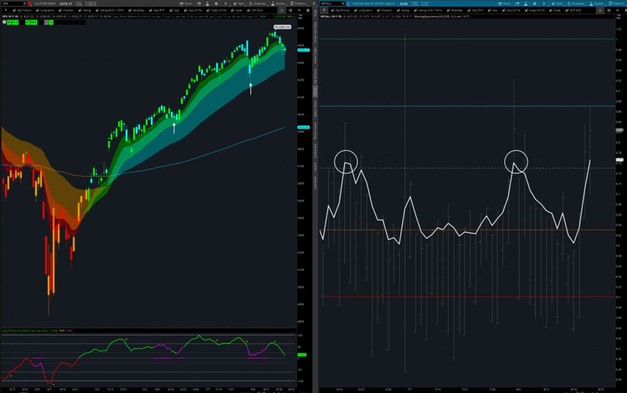Click the collapse icon right of the SPX study header
627x393 pixels.
pos(300,17)
